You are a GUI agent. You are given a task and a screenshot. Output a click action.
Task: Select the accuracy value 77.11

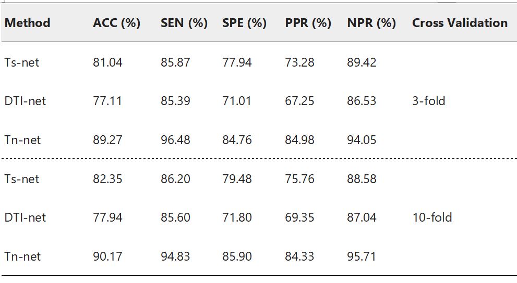(x=107, y=101)
